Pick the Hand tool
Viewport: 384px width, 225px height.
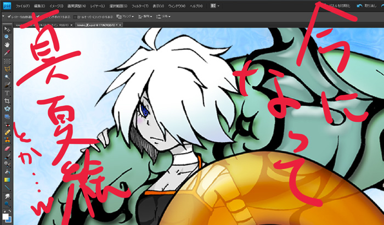(x=7, y=46)
